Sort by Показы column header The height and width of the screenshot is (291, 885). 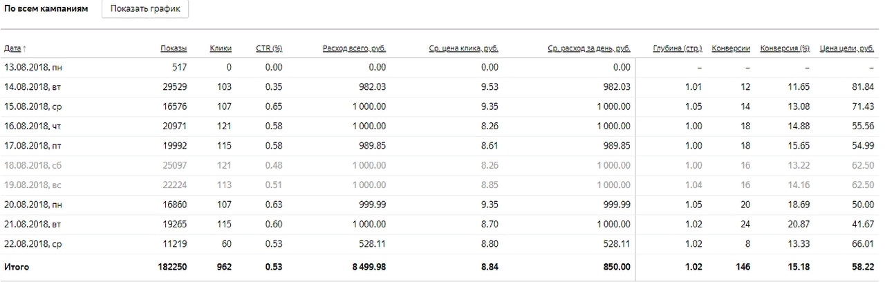(174, 48)
